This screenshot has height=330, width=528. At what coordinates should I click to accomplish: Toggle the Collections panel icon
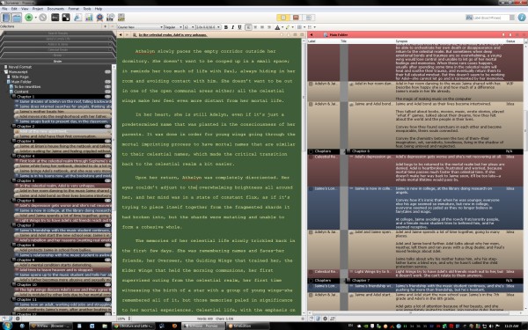pyautogui.click(x=17, y=18)
